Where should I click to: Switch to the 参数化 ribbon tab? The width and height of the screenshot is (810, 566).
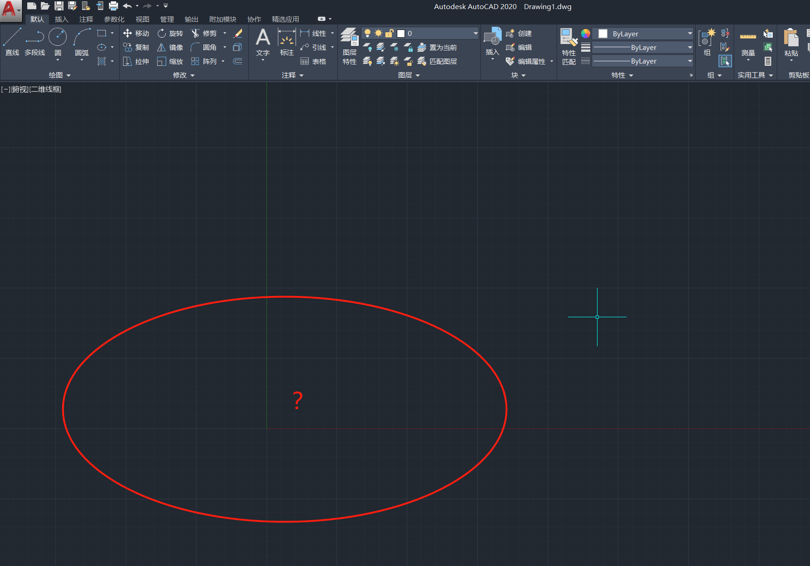(x=114, y=19)
